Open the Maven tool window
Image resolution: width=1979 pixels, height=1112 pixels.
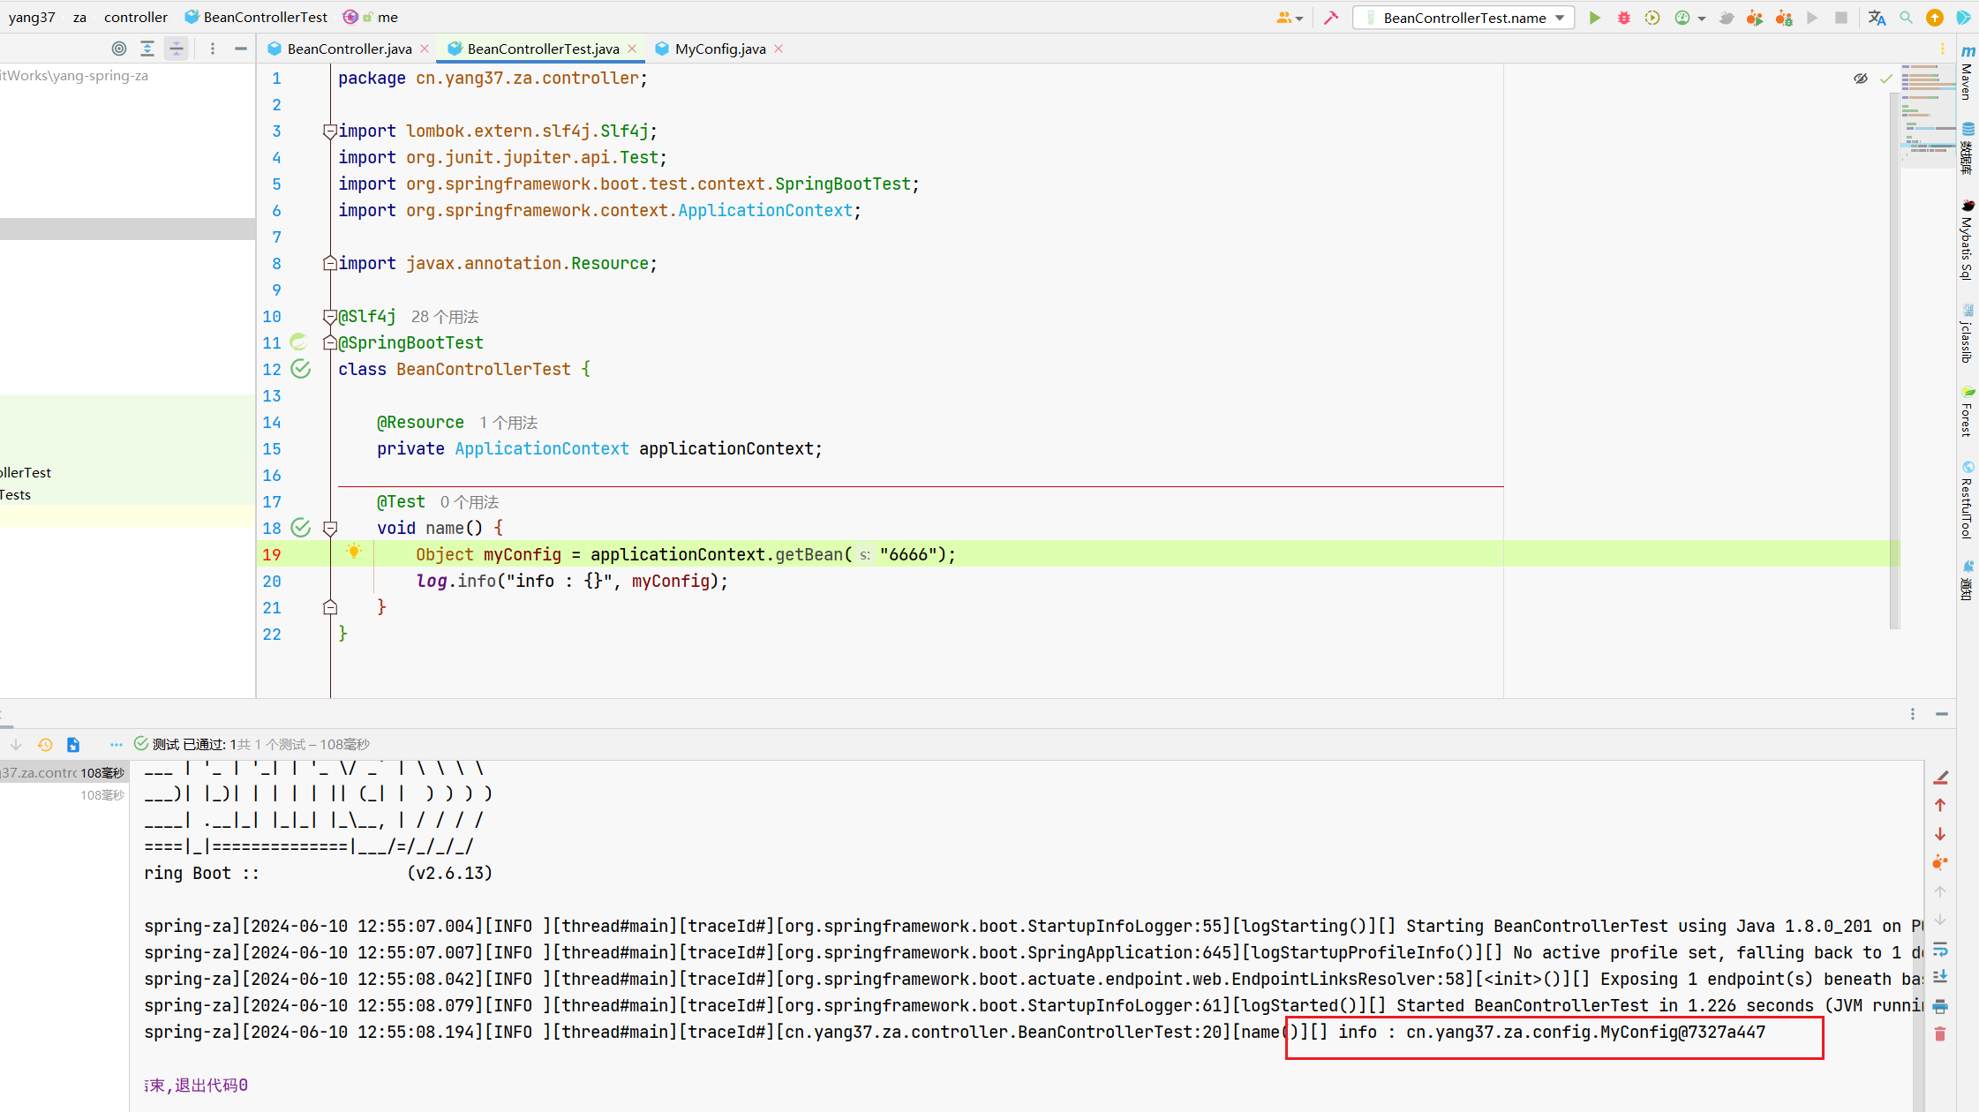point(1968,72)
